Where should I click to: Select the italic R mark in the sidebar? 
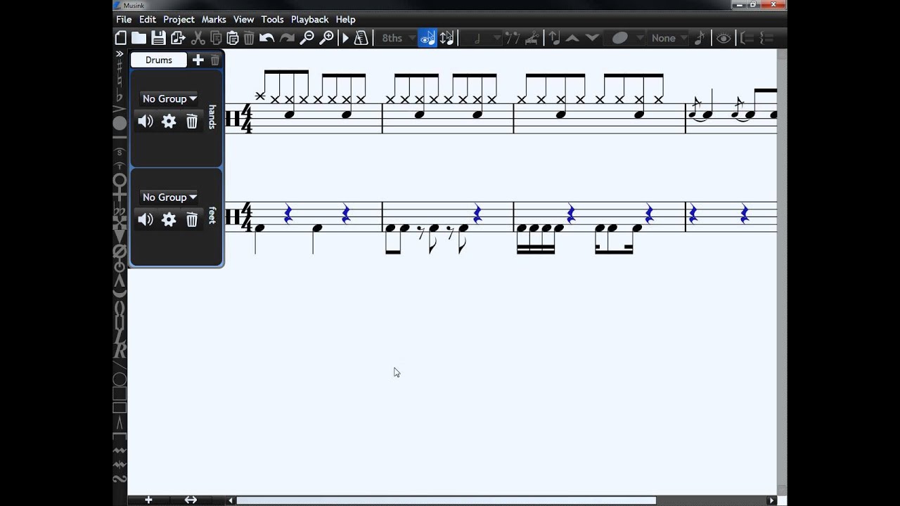click(x=120, y=351)
